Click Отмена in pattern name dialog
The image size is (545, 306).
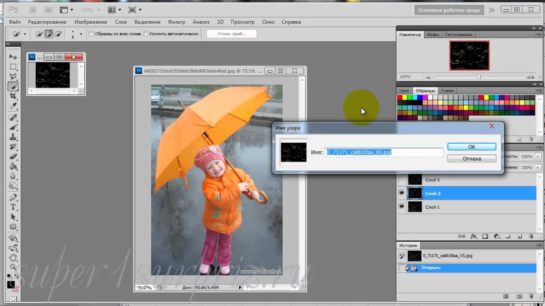[472, 159]
